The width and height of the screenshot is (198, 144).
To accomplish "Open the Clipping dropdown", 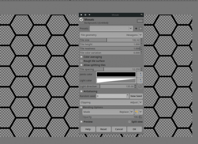I will pyautogui.click(x=111, y=102).
